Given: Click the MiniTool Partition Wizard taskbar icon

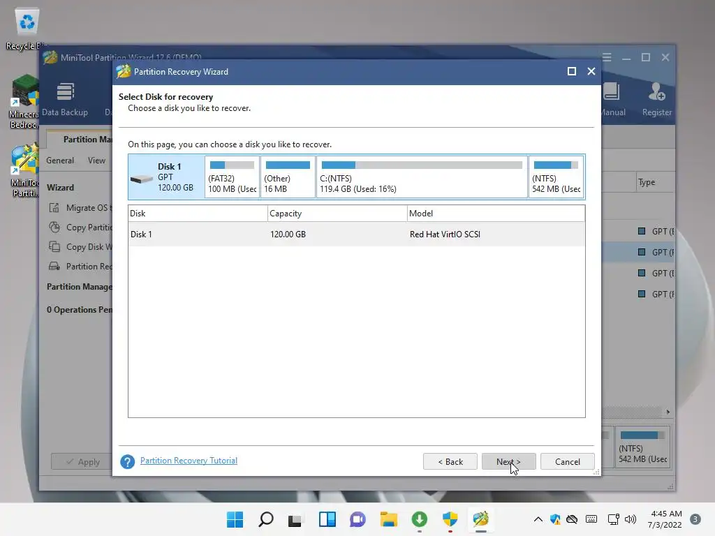Looking at the screenshot, I should coord(480,519).
